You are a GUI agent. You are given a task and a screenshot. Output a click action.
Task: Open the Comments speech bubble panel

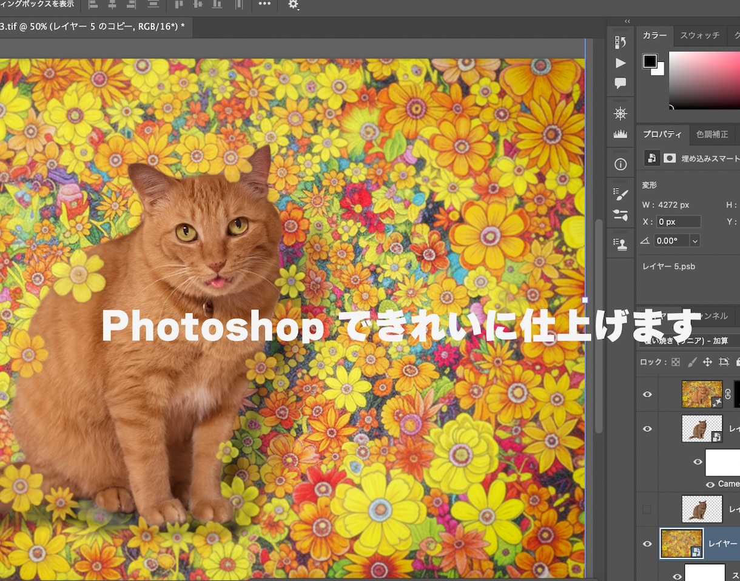pos(621,83)
